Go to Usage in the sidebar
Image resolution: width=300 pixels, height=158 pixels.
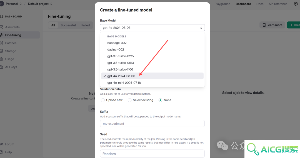coord(9,59)
